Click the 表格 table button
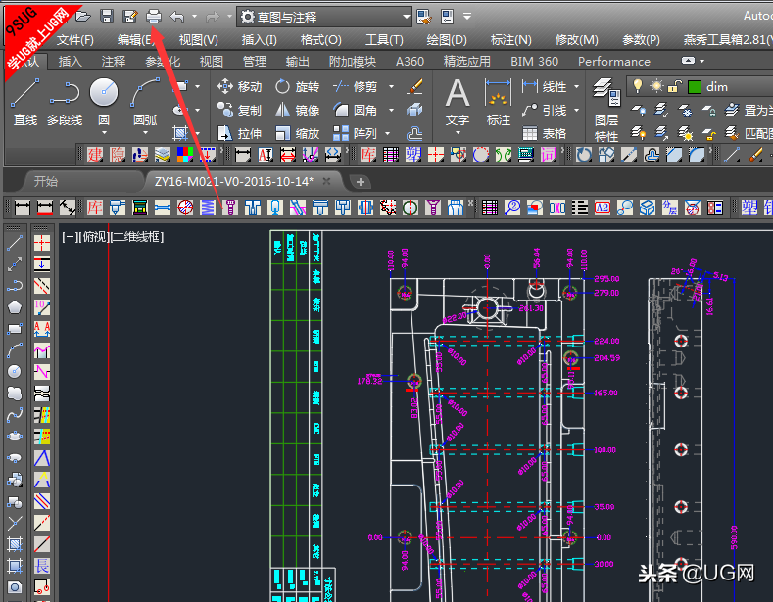 (x=545, y=133)
